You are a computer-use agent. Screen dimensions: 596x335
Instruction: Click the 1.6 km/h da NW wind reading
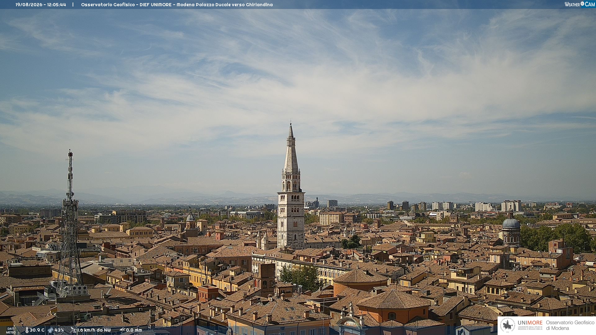tap(94, 330)
